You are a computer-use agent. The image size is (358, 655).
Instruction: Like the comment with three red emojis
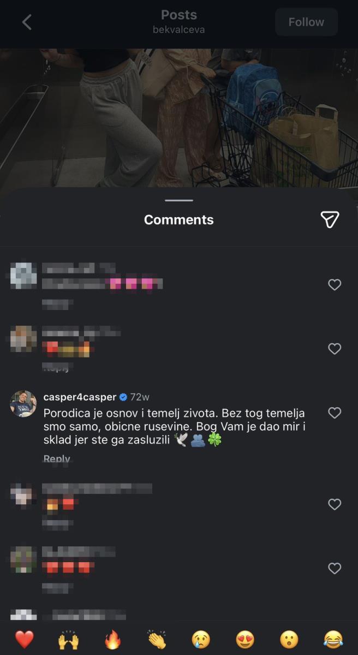pyautogui.click(x=335, y=569)
